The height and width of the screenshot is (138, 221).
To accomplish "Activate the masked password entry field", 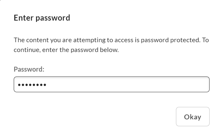I will click(x=111, y=84).
